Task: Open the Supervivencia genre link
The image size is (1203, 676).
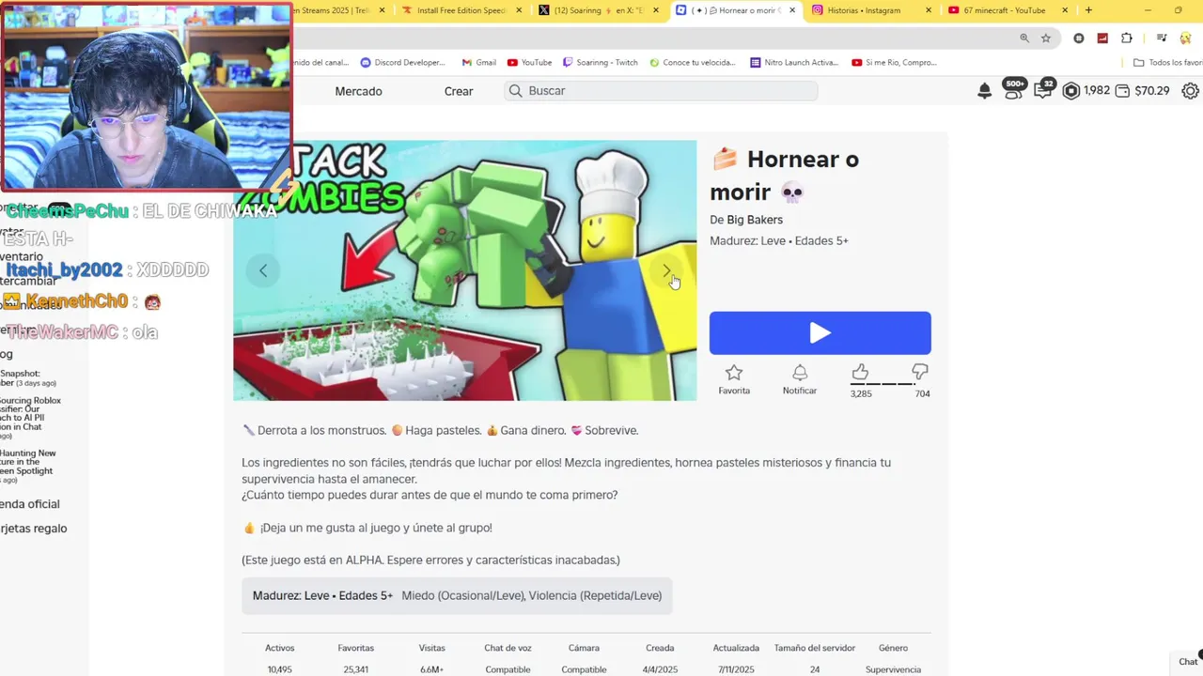Action: click(893, 669)
